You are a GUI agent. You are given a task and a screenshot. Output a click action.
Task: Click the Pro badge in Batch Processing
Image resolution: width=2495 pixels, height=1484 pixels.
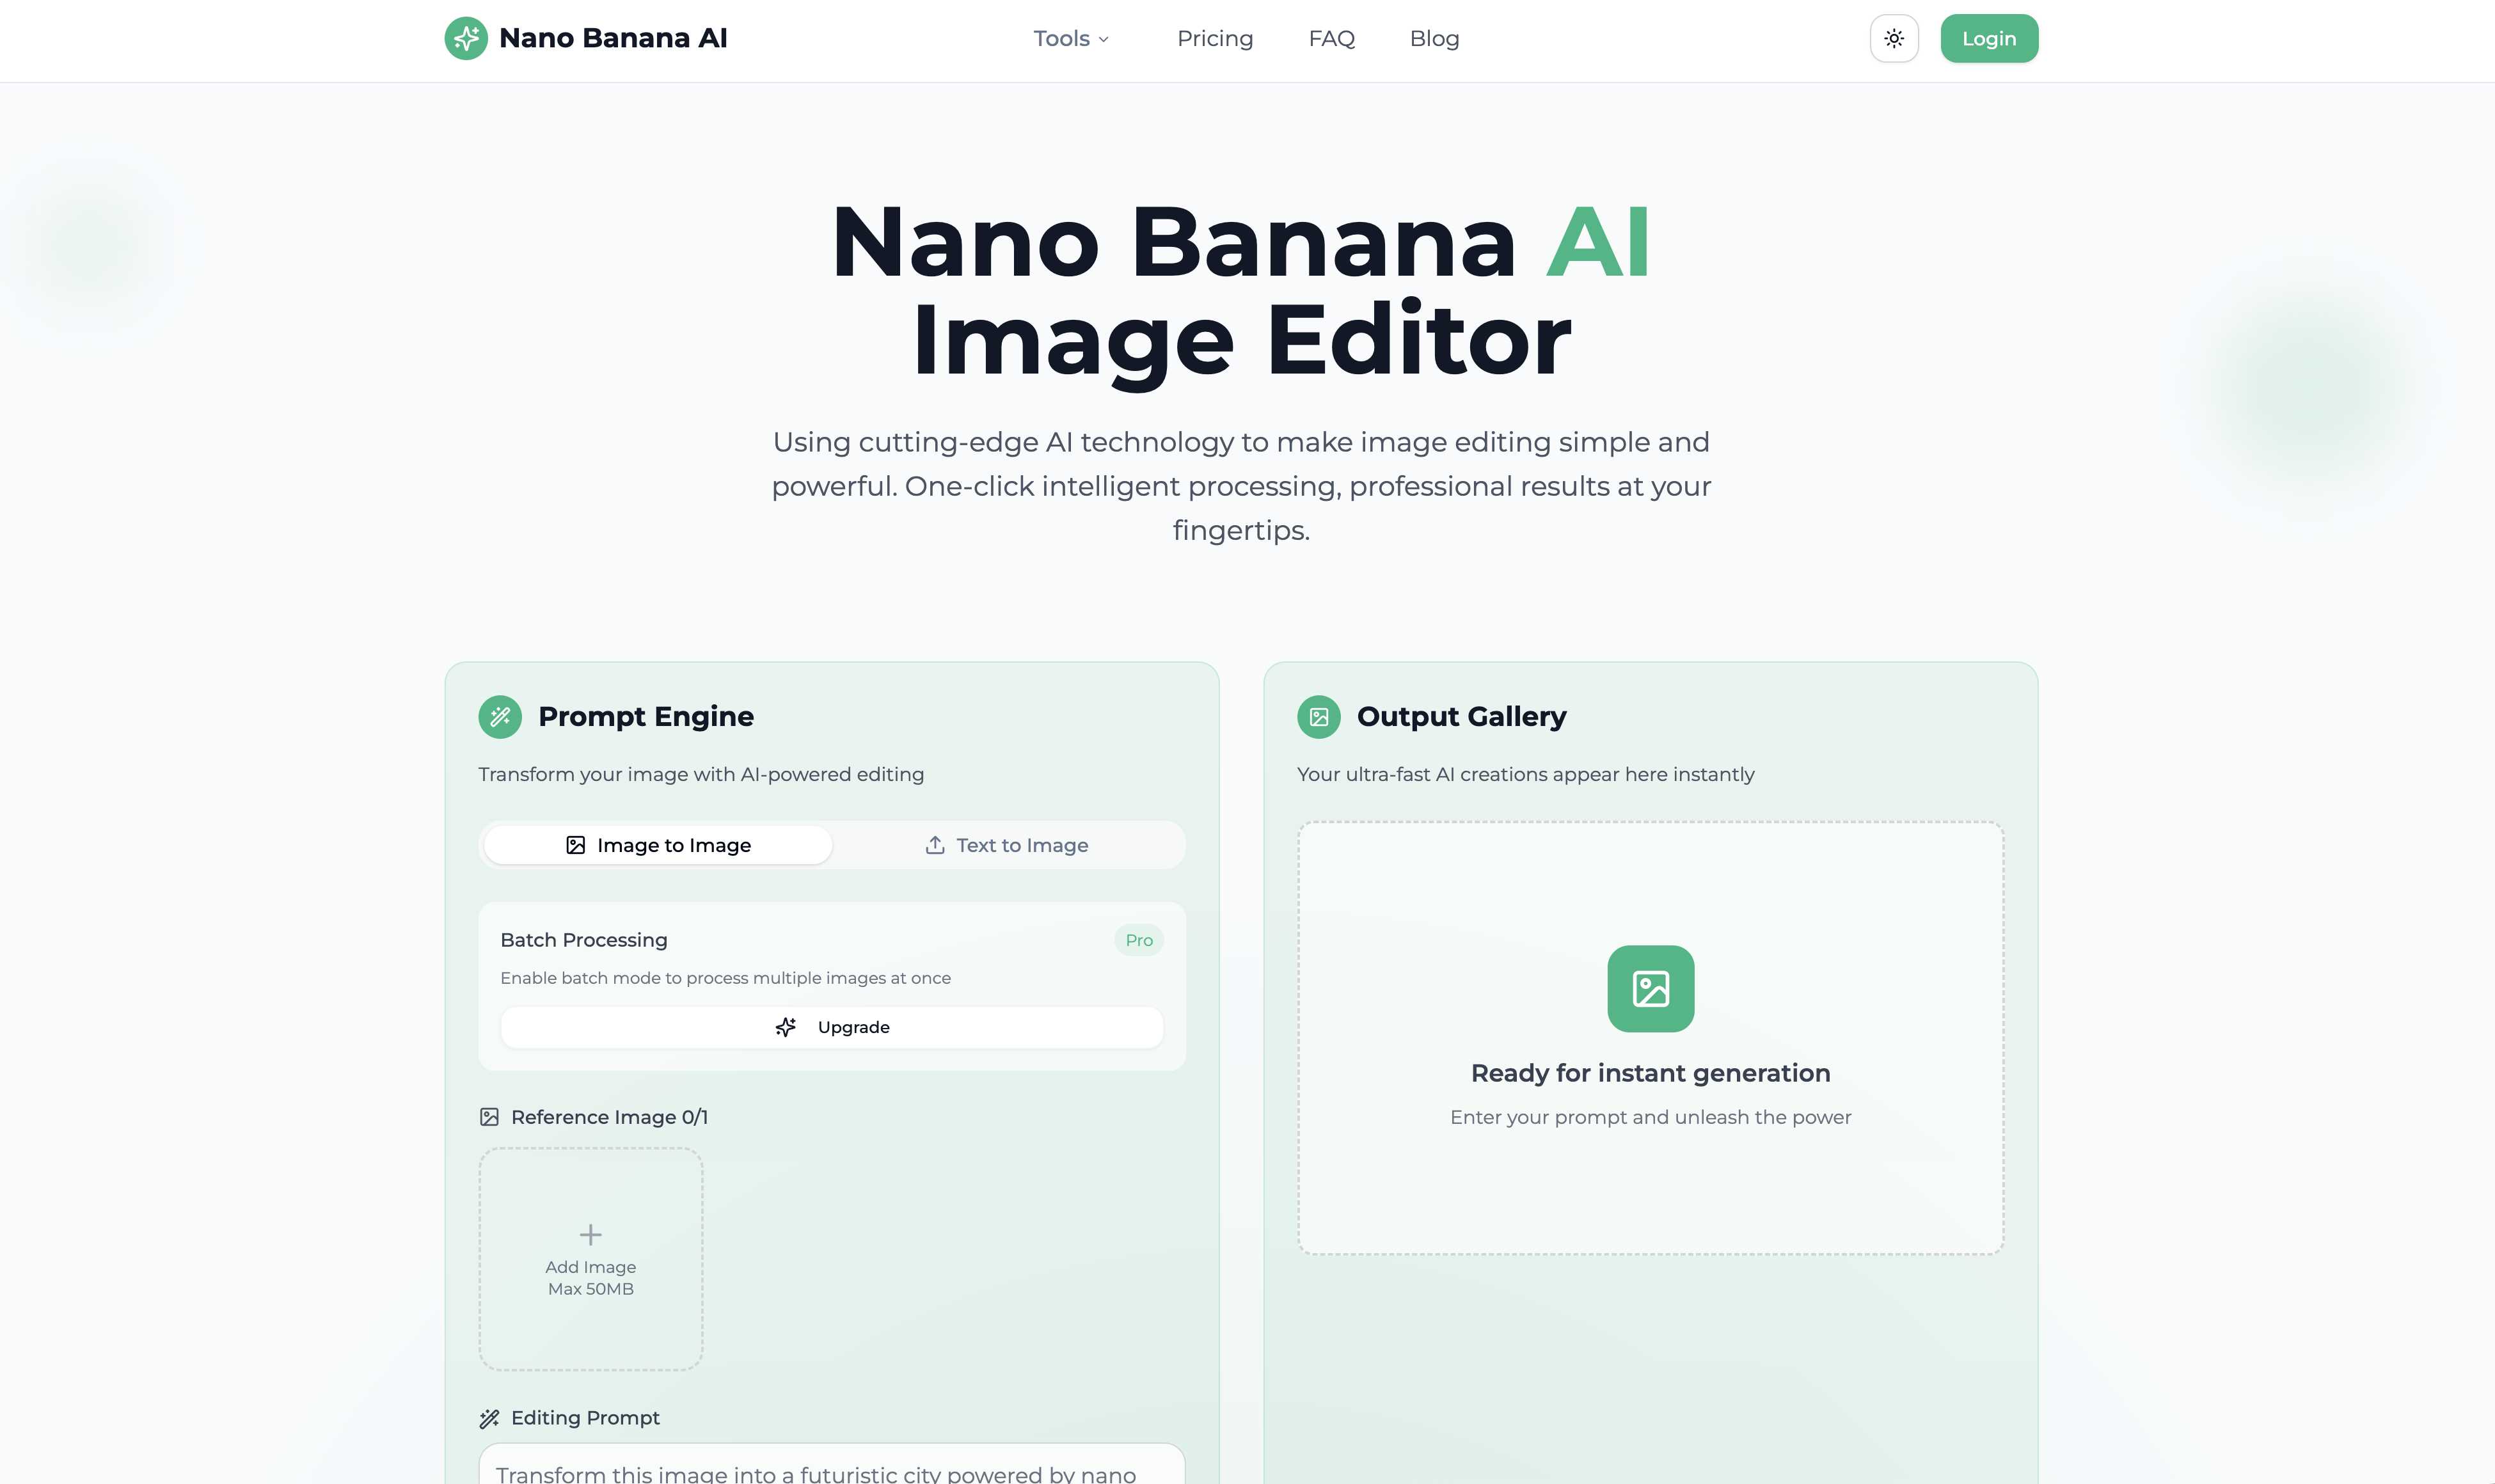(x=1139, y=940)
